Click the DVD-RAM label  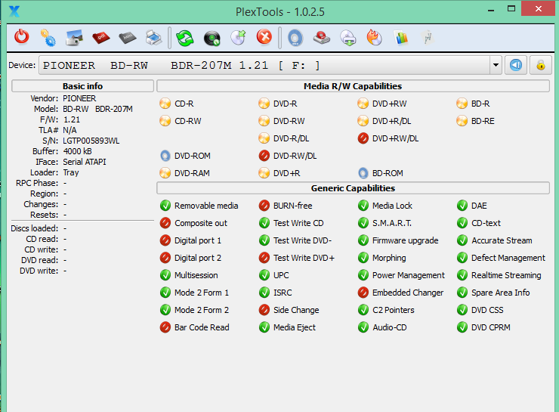tap(192, 173)
